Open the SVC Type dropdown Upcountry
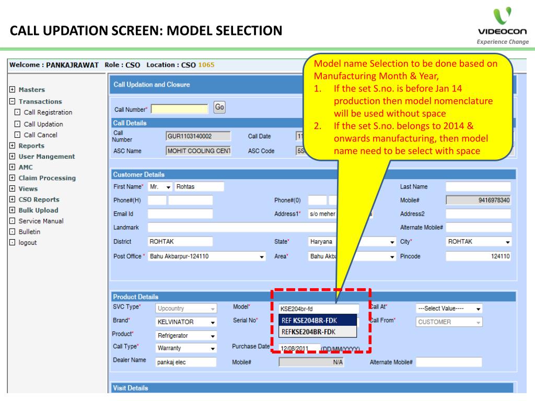 pos(186,308)
